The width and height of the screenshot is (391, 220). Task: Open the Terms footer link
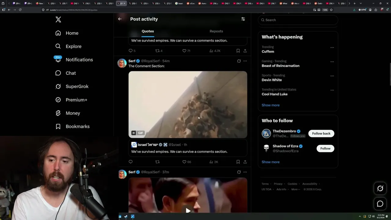click(265, 184)
